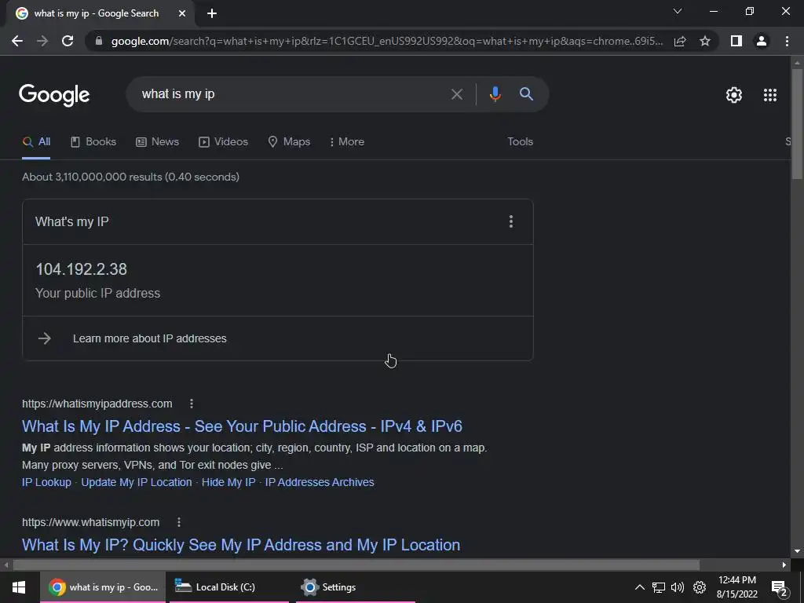The height and width of the screenshot is (603, 804).
Task: Click the www.whatismyip.com URL text
Action: click(x=91, y=522)
